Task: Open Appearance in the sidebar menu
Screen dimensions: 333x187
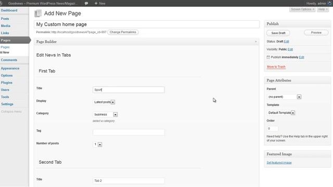Action: (x=10, y=68)
